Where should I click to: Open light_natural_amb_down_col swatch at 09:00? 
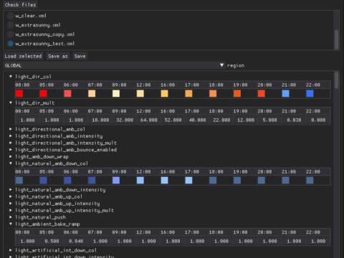pos(116,181)
